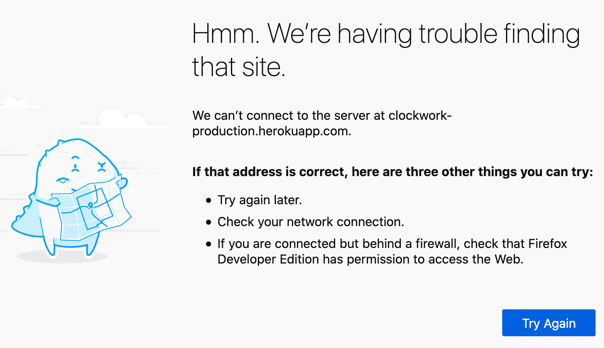The width and height of the screenshot is (604, 348).
Task: Click the small cloud at far left
Action: (17, 102)
